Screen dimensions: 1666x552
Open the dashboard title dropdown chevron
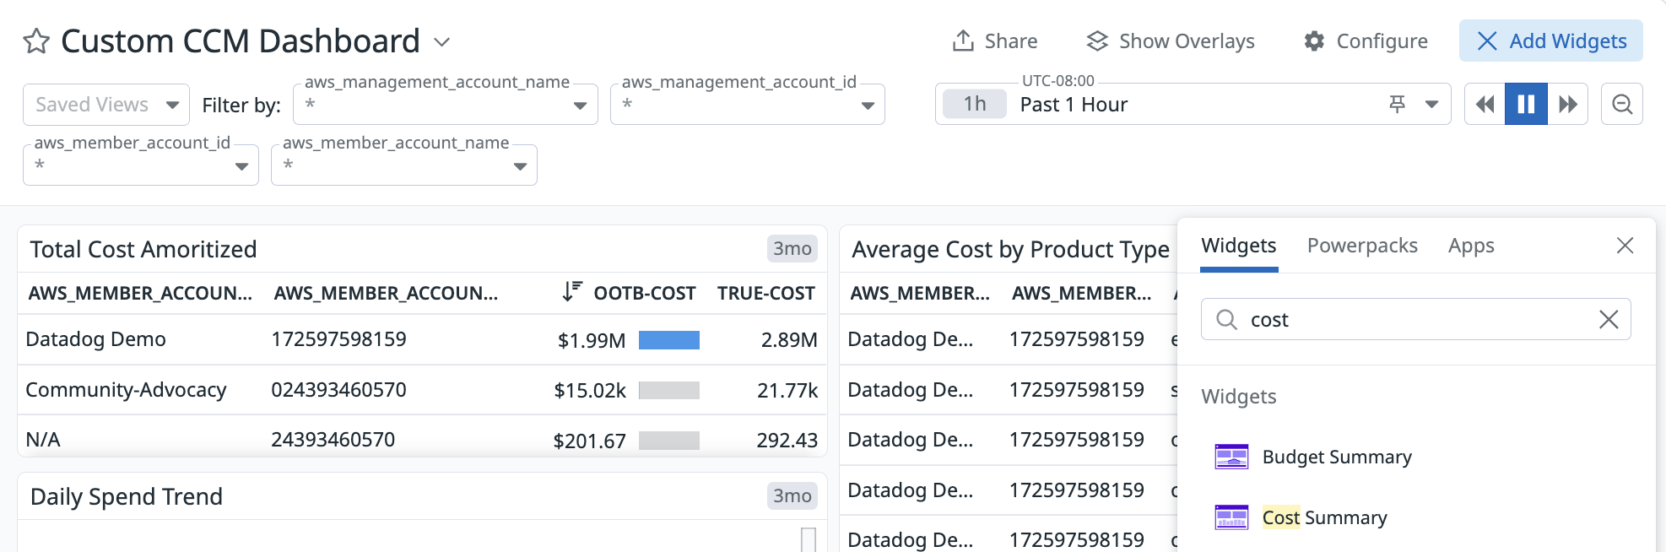click(x=441, y=41)
